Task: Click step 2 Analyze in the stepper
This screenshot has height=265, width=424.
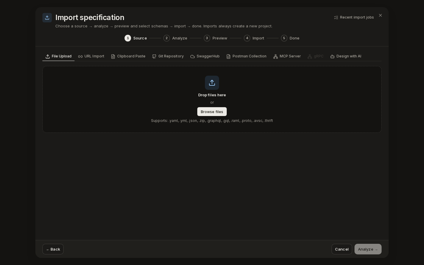Action: point(175,38)
